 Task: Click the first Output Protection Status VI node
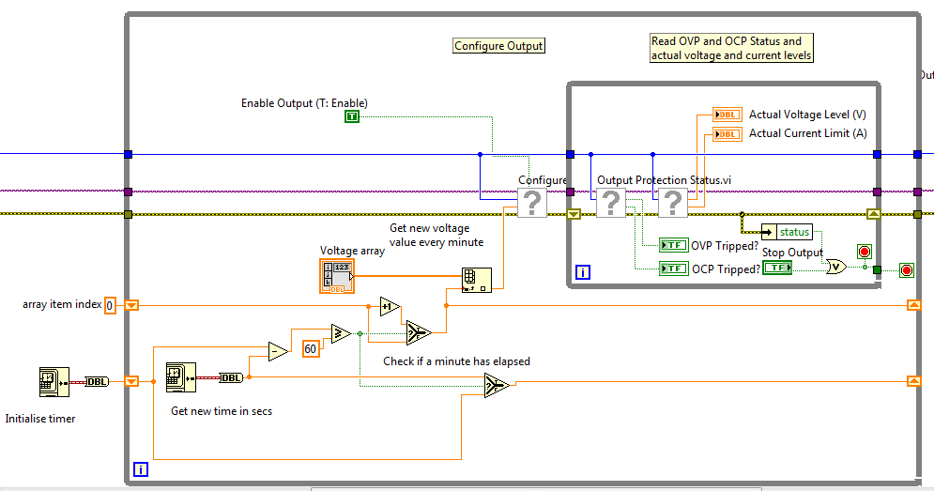coord(611,203)
